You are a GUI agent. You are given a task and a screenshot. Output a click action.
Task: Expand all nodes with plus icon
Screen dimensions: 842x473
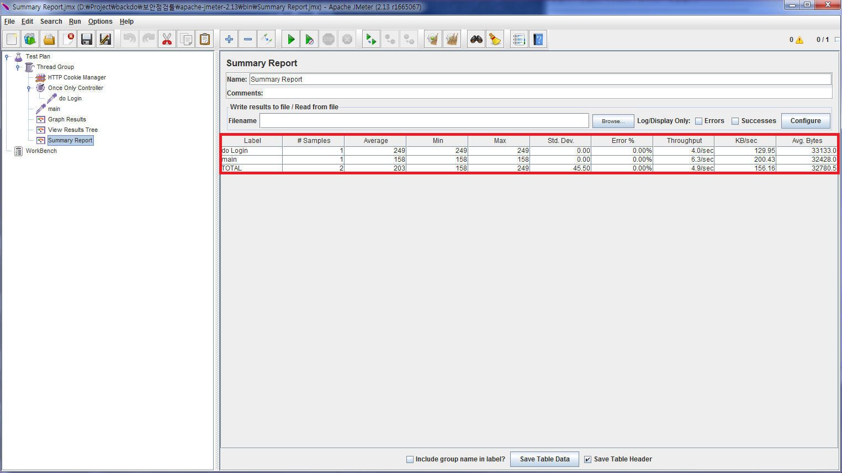(229, 39)
